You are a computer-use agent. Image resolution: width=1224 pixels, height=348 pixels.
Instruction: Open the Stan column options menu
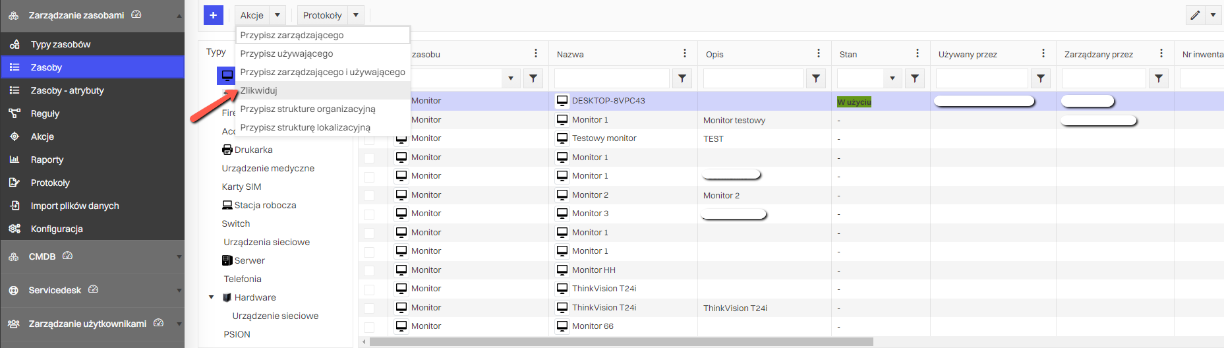pos(918,53)
